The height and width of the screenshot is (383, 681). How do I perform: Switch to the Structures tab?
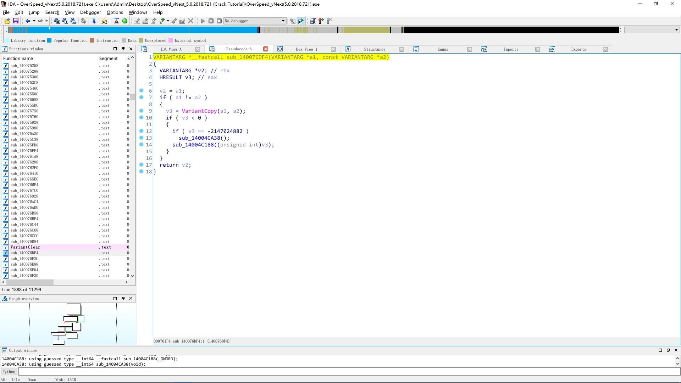tap(375, 49)
